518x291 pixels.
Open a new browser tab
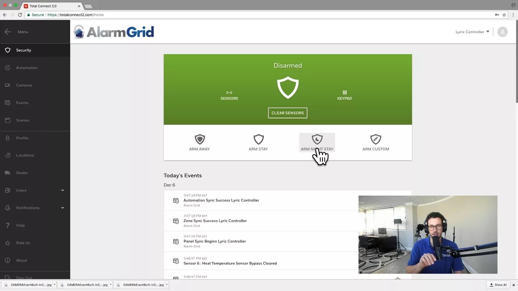[88, 6]
